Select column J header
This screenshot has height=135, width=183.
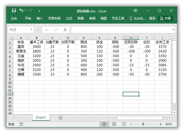click(x=162, y=38)
